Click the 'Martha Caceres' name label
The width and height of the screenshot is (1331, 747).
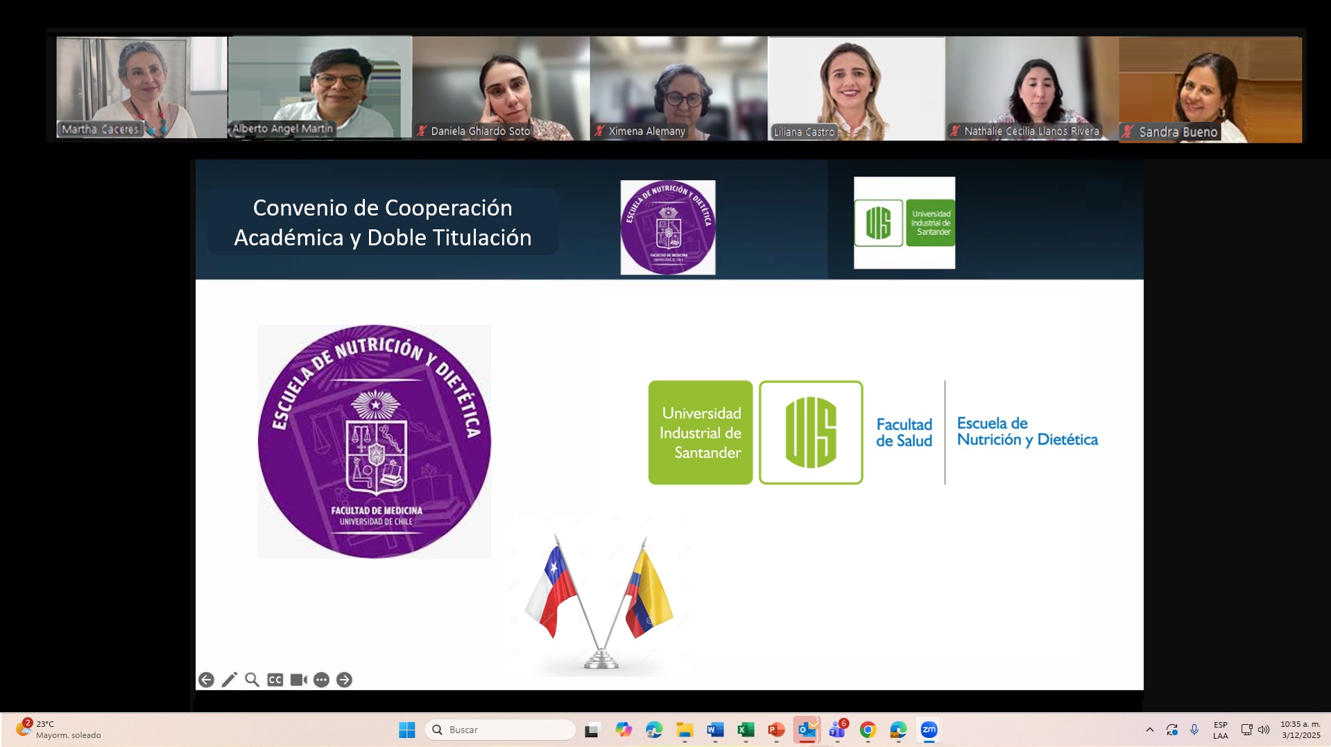pos(101,129)
